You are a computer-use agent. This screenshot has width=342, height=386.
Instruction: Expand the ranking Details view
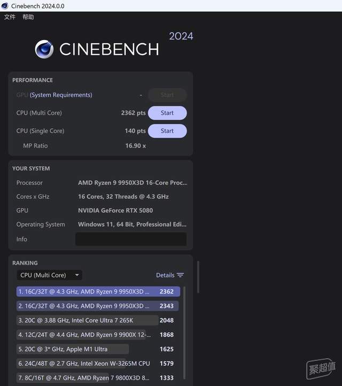click(x=170, y=275)
